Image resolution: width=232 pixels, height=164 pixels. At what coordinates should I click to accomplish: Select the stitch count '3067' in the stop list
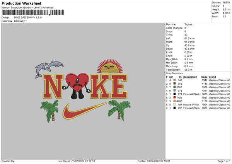coord(179,87)
